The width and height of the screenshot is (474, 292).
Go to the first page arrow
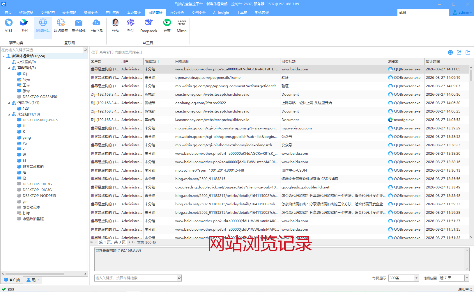[x=92, y=242]
